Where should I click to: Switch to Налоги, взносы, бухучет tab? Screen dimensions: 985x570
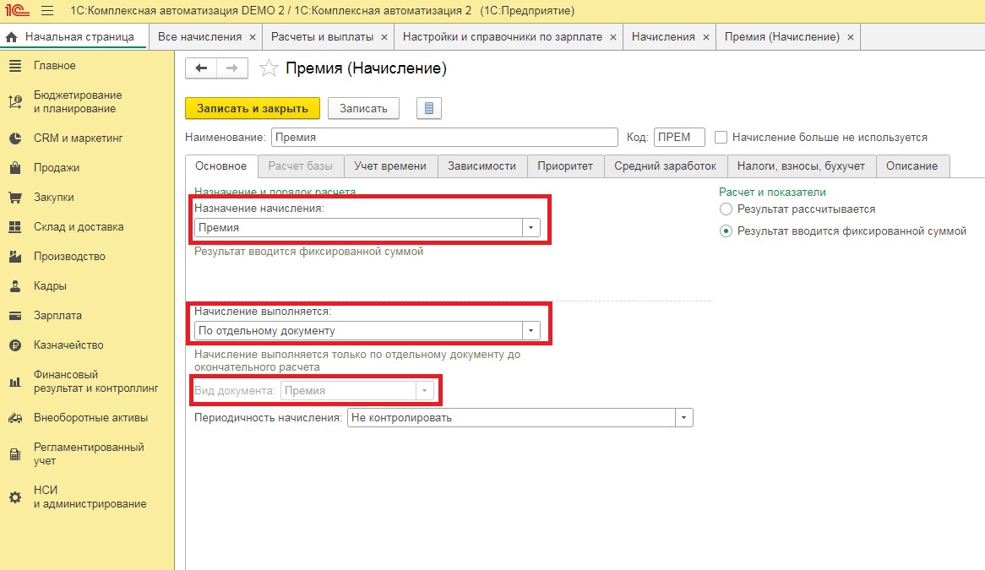(x=801, y=166)
